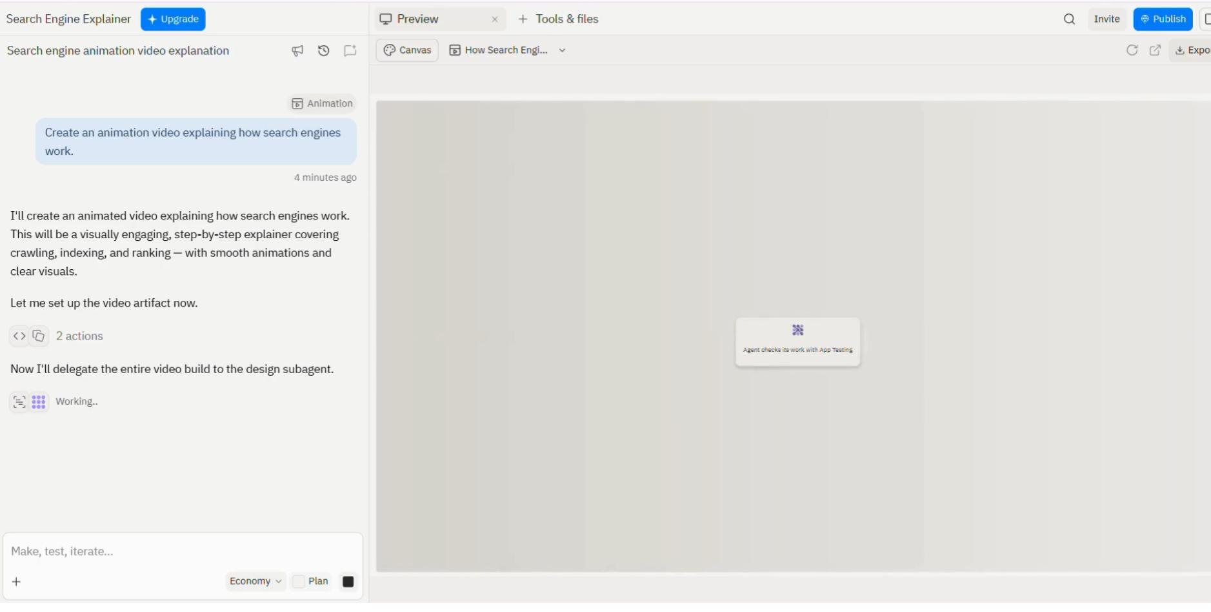Viewport: 1211px width, 612px height.
Task: Click the code brackets actions icon
Action: 19,336
